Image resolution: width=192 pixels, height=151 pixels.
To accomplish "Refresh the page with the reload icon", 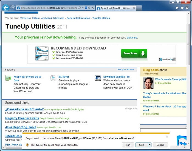I will point(89,8).
